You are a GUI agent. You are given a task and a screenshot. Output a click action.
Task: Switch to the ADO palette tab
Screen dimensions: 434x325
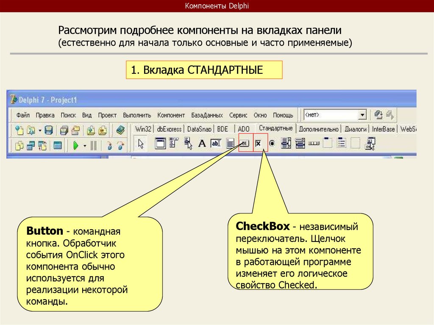click(244, 129)
